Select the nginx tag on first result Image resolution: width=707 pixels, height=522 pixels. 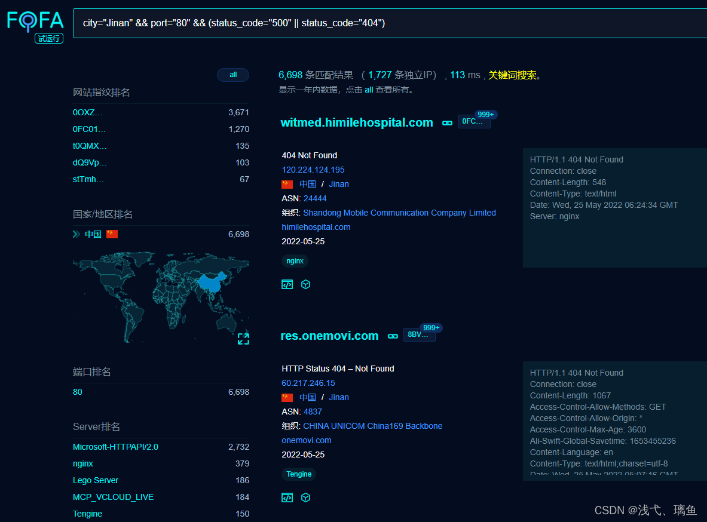click(295, 261)
